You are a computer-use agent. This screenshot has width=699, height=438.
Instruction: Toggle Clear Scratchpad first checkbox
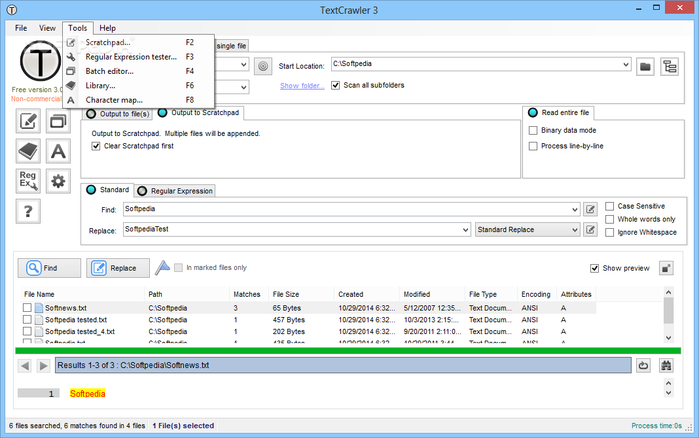coord(96,146)
